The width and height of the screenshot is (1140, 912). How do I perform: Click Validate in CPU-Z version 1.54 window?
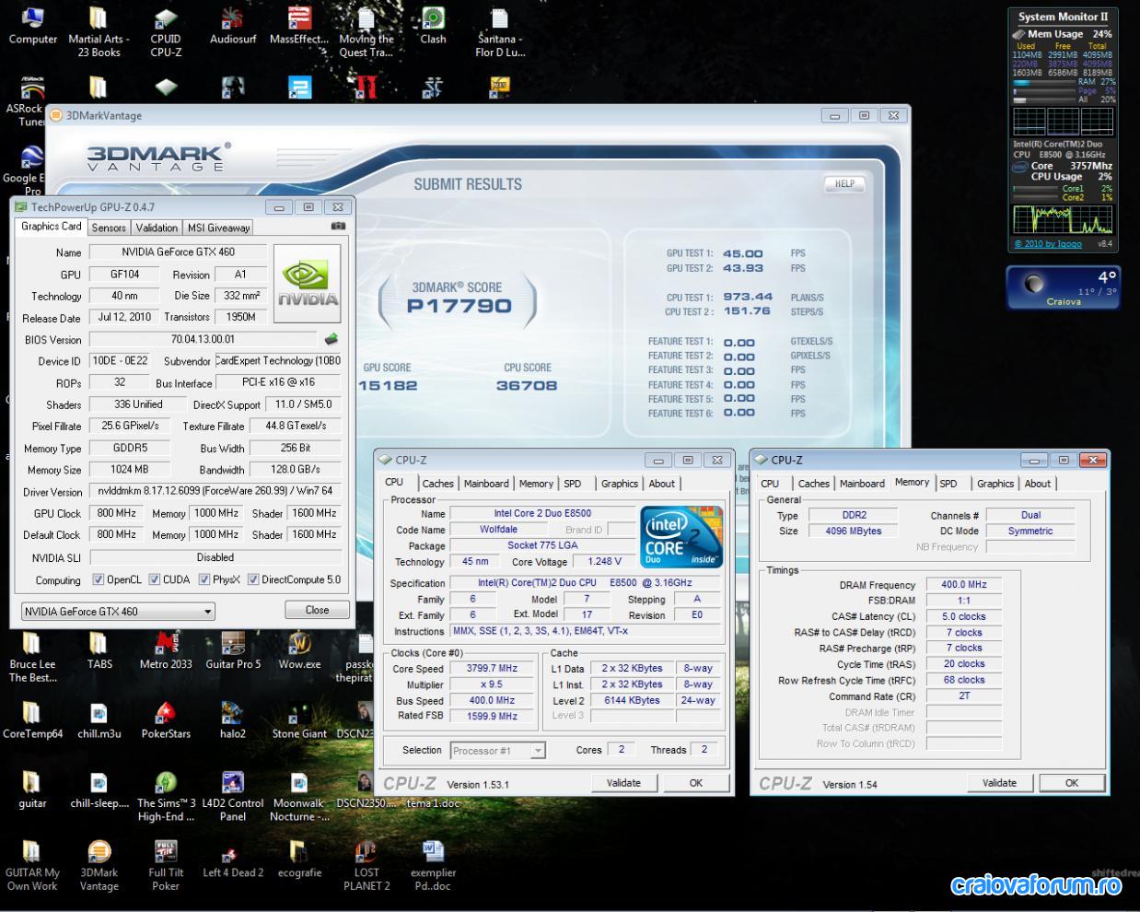point(999,783)
